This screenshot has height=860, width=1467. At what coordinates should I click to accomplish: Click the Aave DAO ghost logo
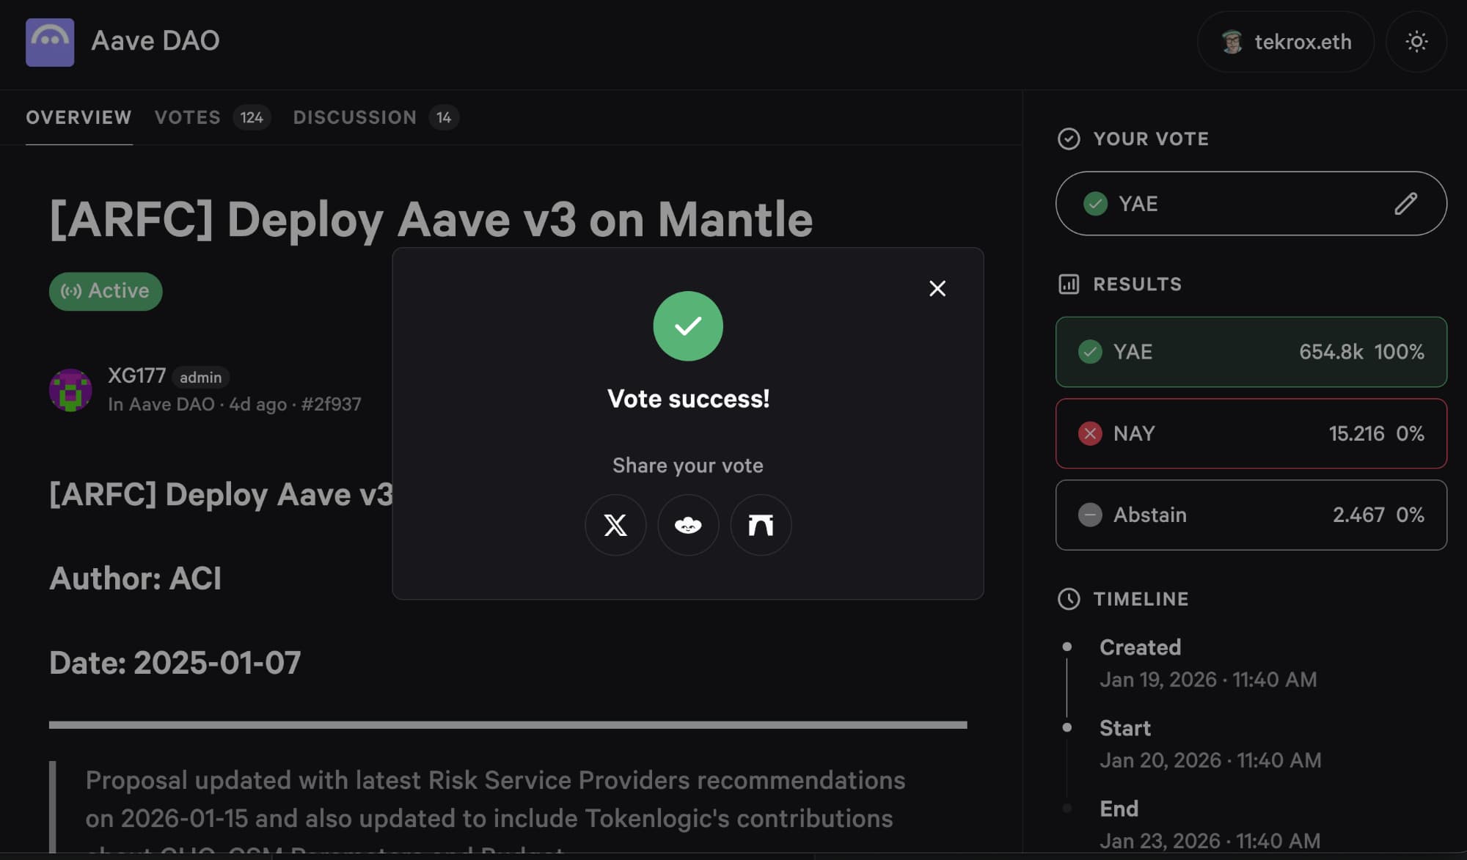click(x=50, y=42)
